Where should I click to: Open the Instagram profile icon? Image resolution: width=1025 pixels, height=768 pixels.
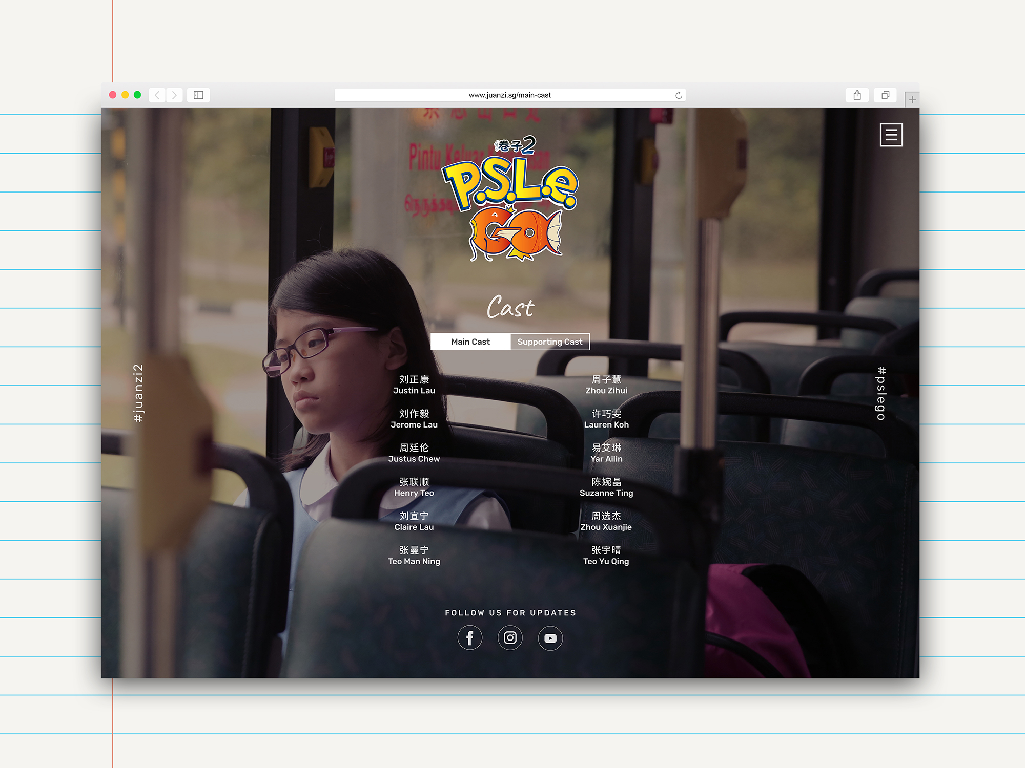[x=510, y=638]
